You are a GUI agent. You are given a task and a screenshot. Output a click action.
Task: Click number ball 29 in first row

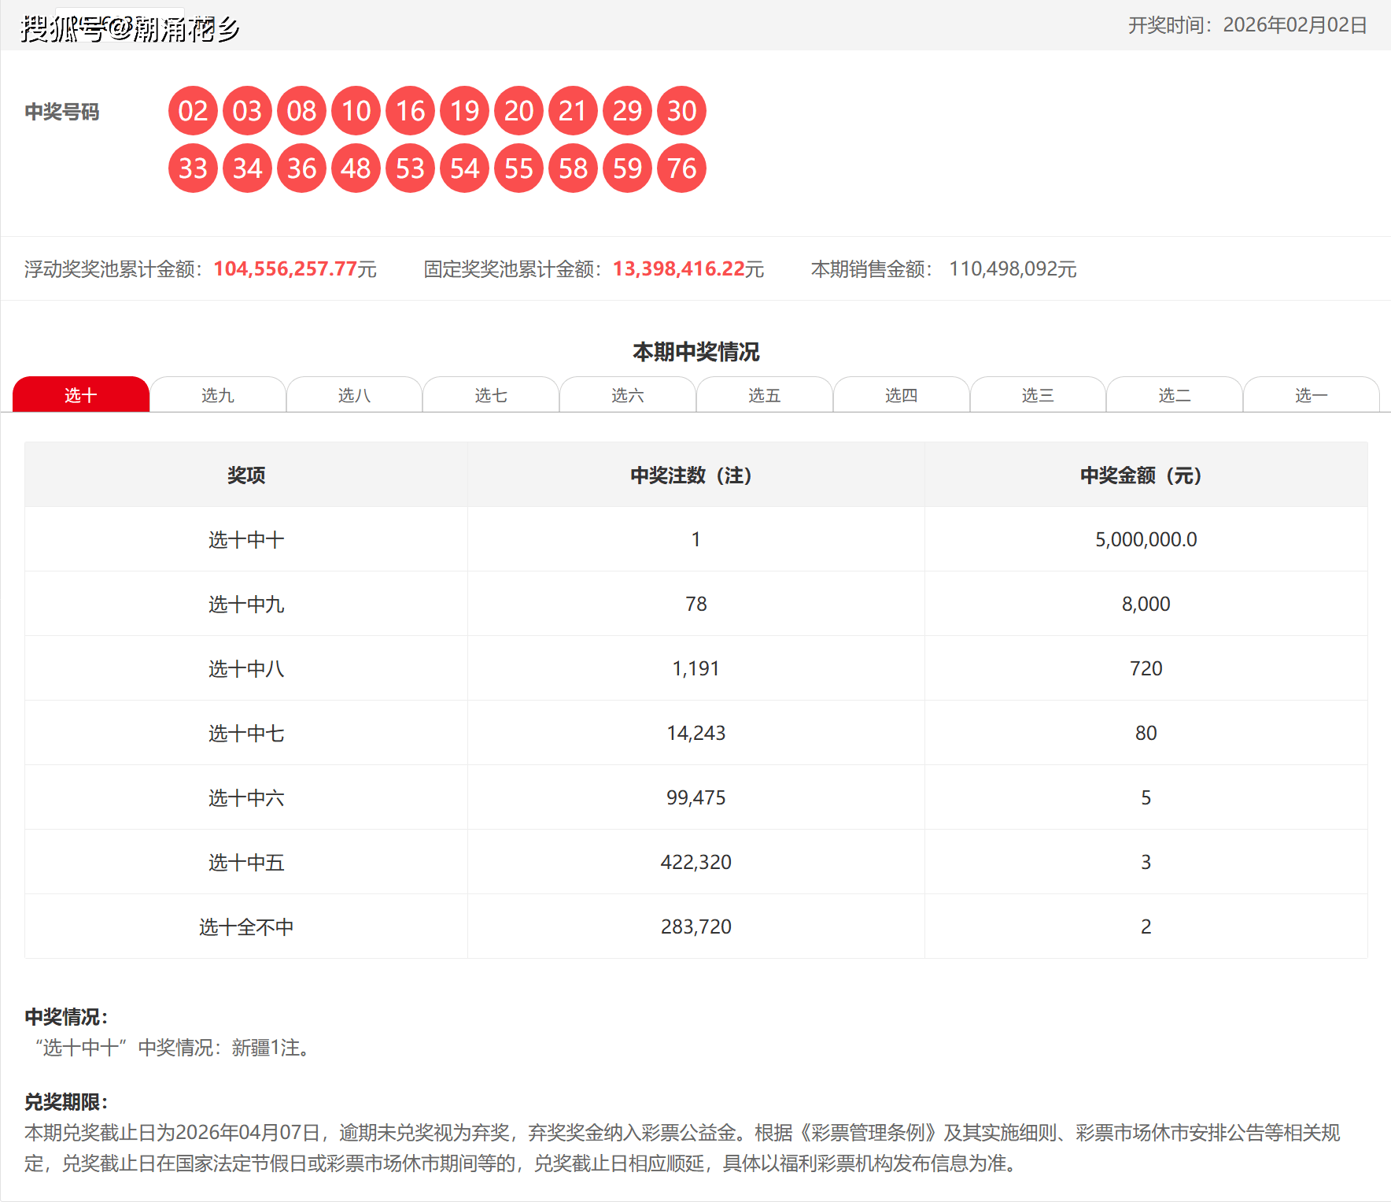tap(627, 111)
